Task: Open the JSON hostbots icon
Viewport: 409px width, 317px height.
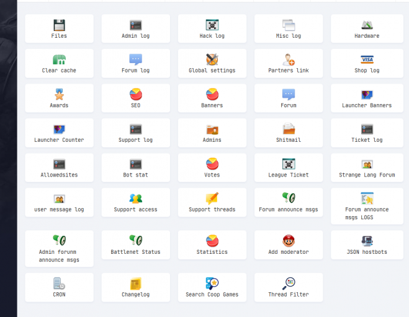Action: click(367, 241)
